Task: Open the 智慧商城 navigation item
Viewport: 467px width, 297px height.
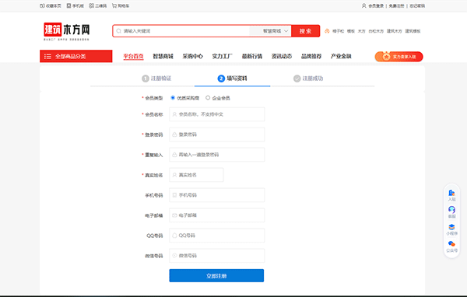Action: pyautogui.click(x=163, y=56)
